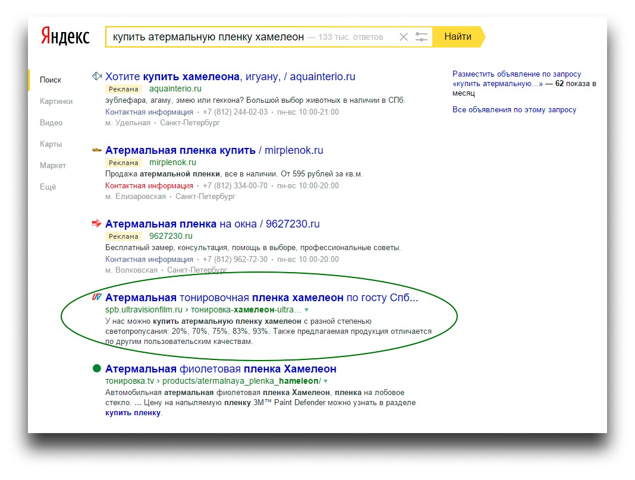Screen dimensions: 635x480
Task: Open 'Атермальная фиолетовая пленка Хамелеон' result
Action: tap(221, 369)
